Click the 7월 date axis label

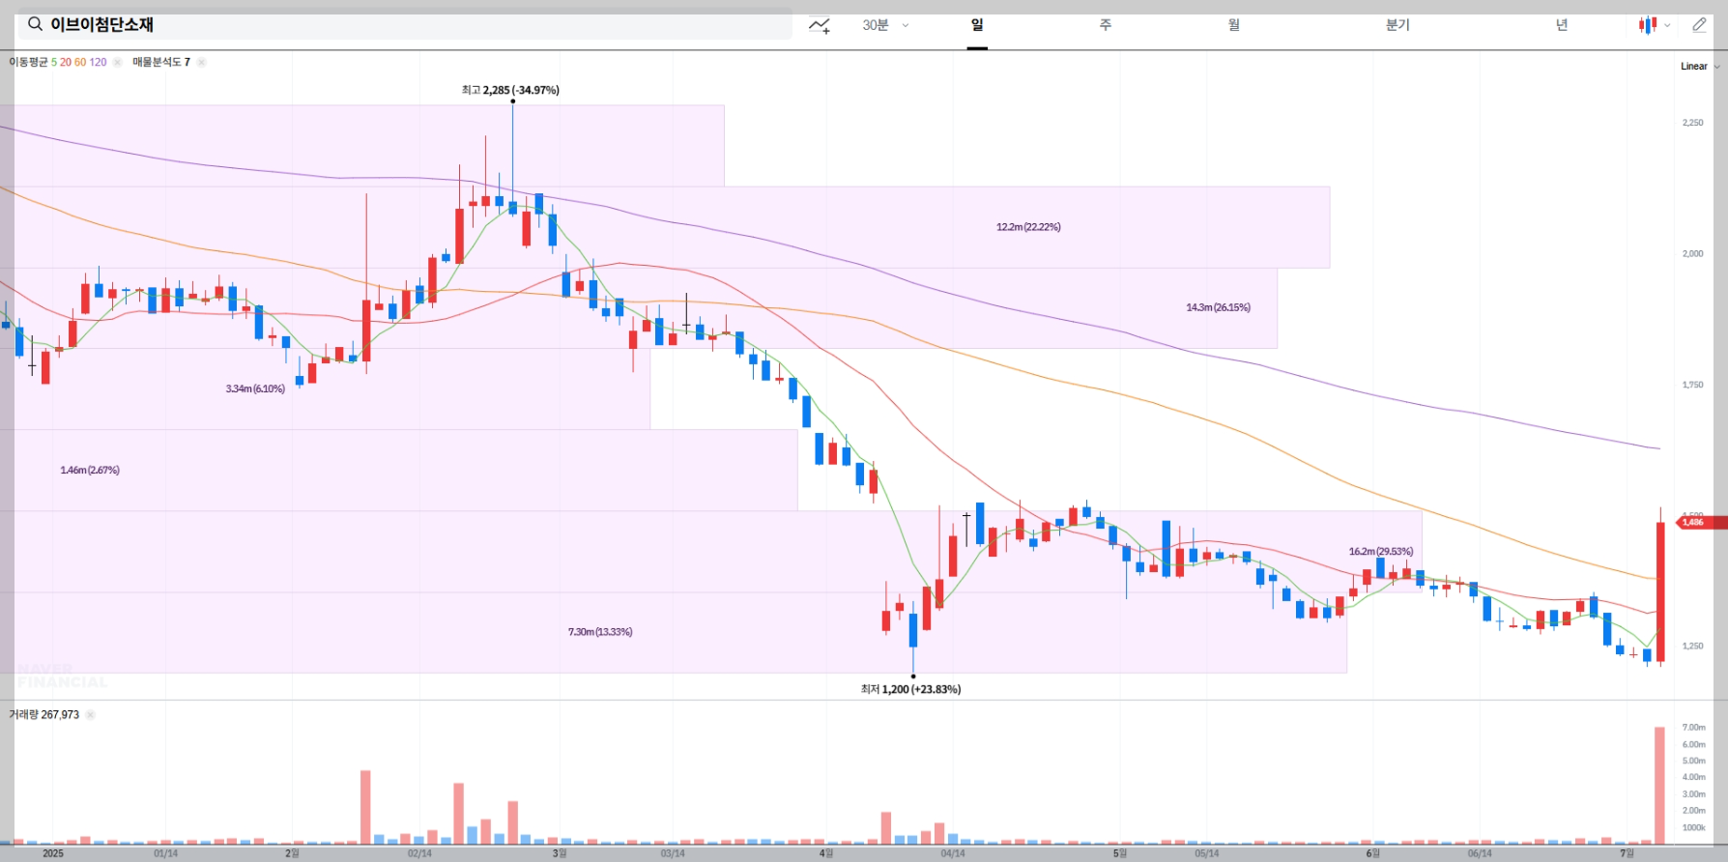click(1627, 853)
